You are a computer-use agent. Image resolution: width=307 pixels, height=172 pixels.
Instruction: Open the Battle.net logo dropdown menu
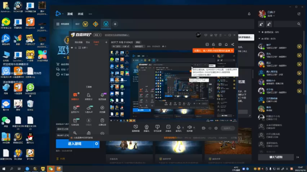click(x=59, y=14)
